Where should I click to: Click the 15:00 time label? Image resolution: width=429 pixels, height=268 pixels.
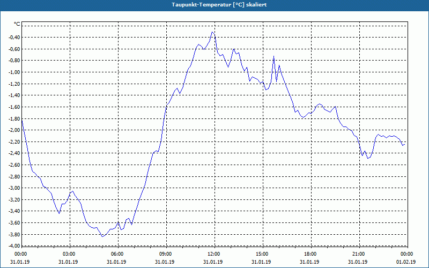[263, 254]
